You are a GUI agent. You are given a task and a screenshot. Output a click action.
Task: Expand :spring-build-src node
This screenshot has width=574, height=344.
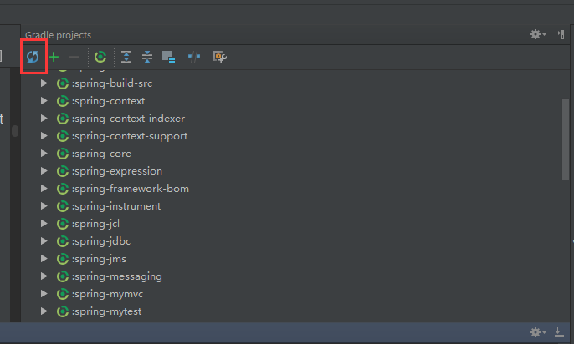(44, 83)
